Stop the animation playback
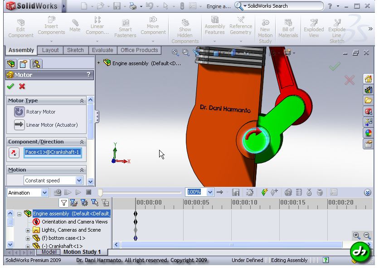 pyautogui.click(x=88, y=193)
